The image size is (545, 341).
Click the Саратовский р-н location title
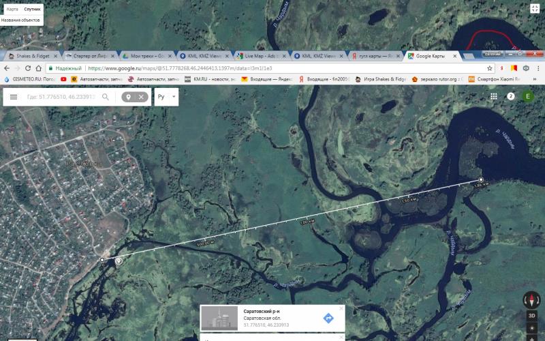(x=260, y=311)
